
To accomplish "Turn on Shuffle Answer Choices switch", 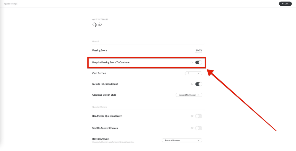I will click(x=199, y=128).
